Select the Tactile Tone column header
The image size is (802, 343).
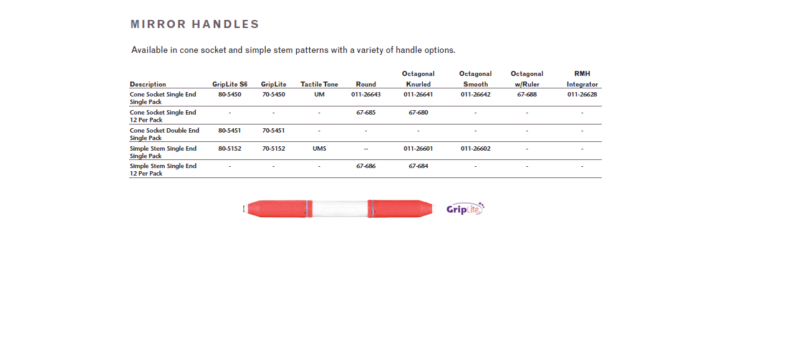(x=319, y=84)
